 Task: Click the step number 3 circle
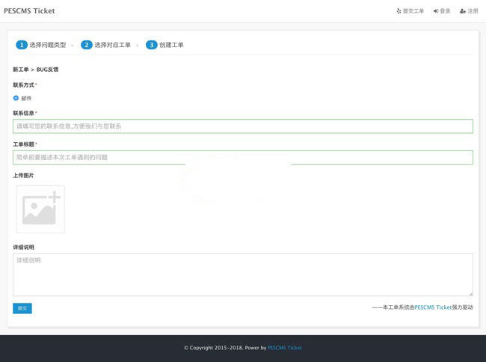pos(152,45)
